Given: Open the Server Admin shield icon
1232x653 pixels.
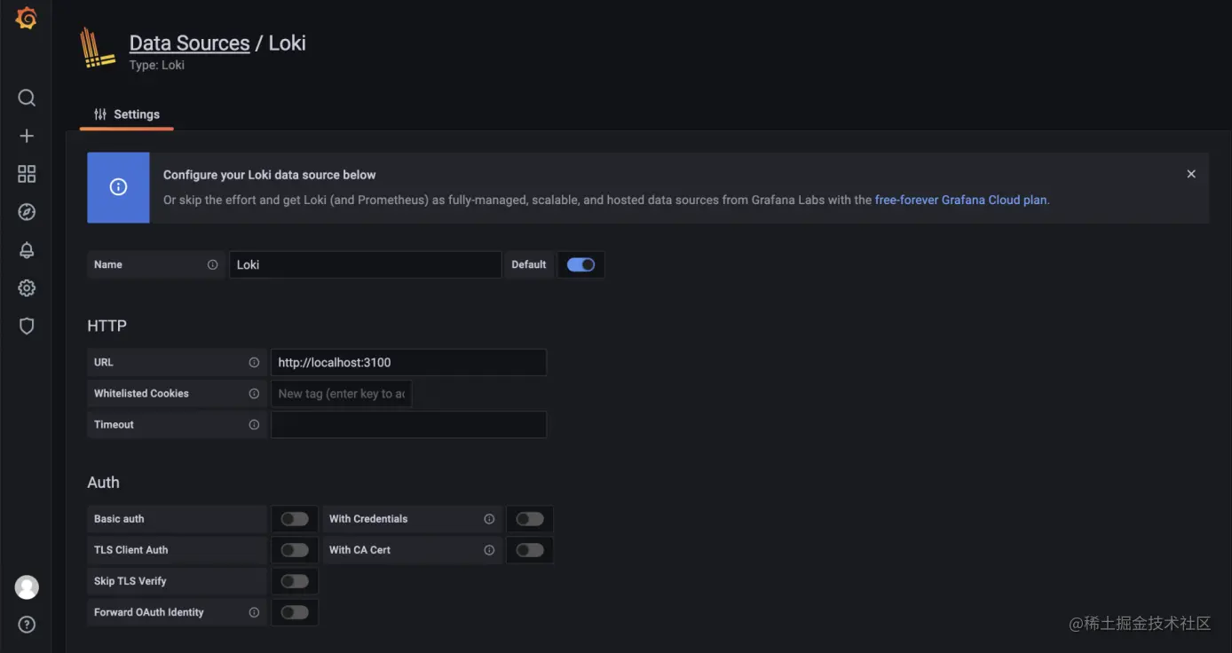Looking at the screenshot, I should point(27,326).
